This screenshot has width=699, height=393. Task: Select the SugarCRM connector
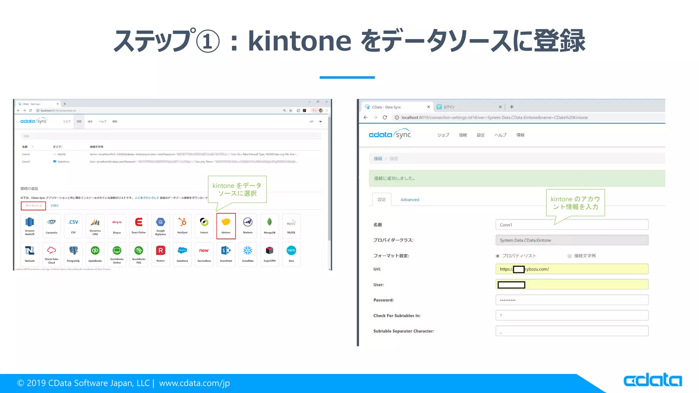270,254
